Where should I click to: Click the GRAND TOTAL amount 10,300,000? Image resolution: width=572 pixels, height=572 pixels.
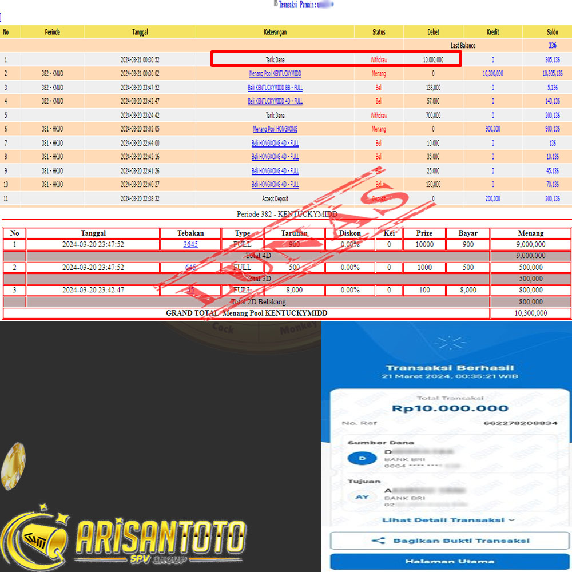(530, 313)
